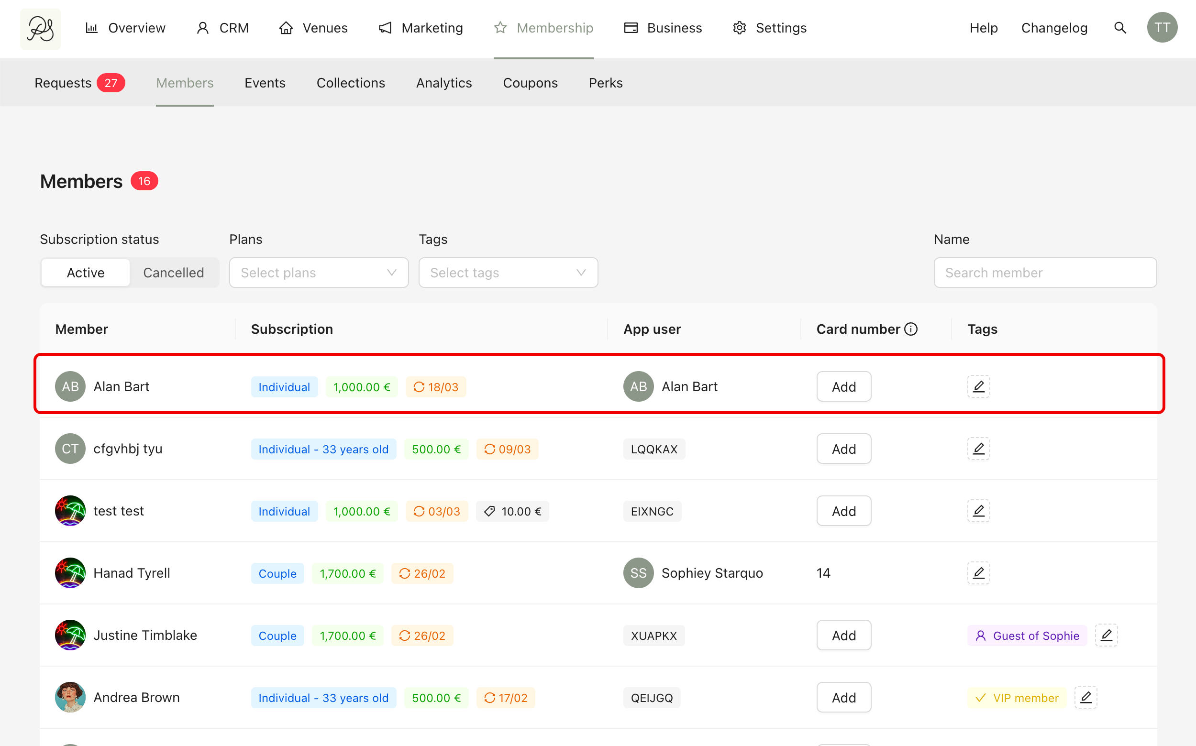
Task: Click Justine Timblake's avatar thumbnail
Action: [70, 635]
